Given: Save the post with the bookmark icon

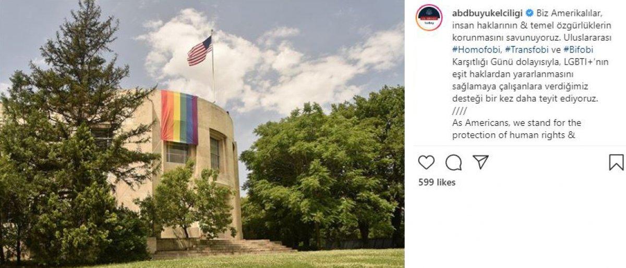Looking at the screenshot, I should pyautogui.click(x=616, y=162).
